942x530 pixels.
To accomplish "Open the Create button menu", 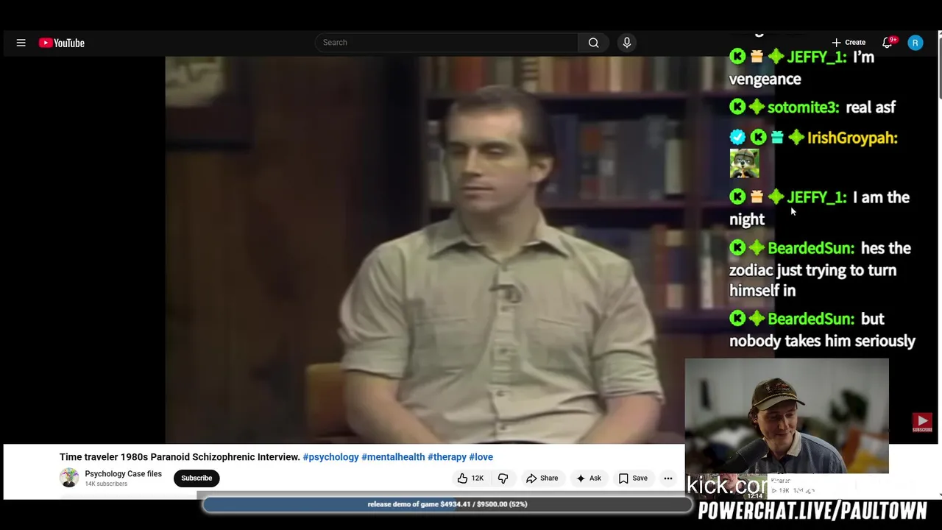I will click(x=849, y=43).
